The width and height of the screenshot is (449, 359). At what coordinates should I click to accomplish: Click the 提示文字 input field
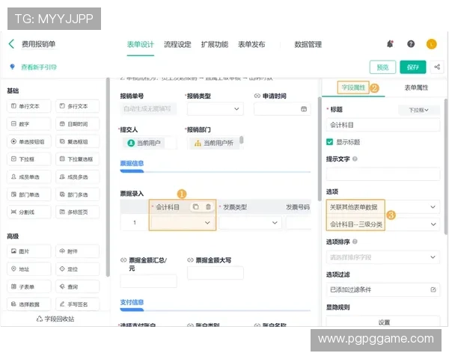[x=383, y=174]
